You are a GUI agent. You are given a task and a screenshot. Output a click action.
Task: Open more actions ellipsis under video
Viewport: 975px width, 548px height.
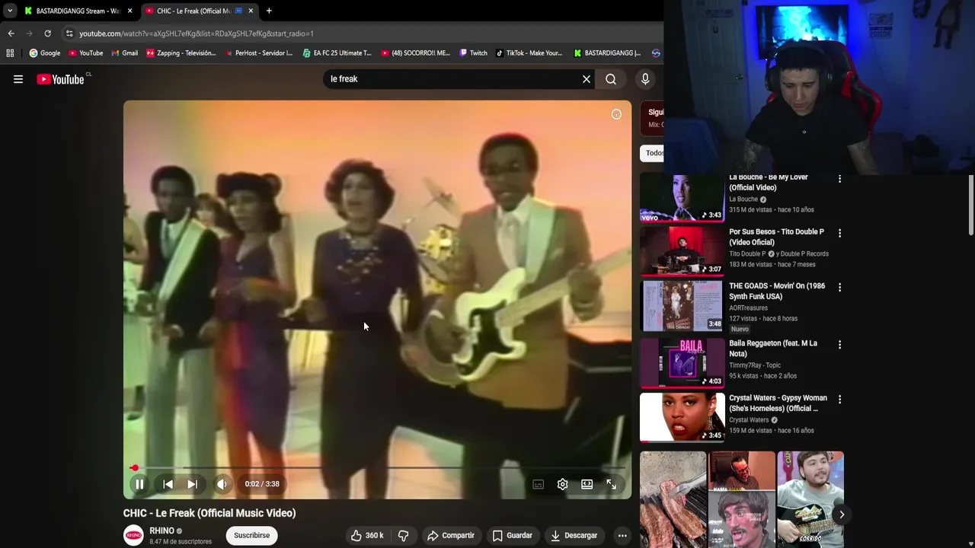[622, 535]
